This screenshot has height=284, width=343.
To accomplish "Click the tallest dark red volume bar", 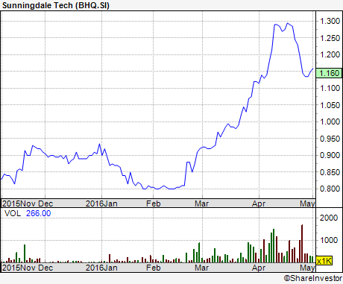I will pyautogui.click(x=302, y=244).
